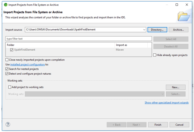The image size is (194, 132).
Task: Close the import dialog window
Action: [x=187, y=5]
